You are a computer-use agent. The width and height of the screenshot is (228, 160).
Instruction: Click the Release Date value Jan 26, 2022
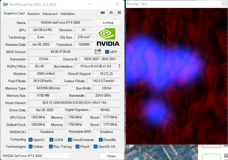click(41, 44)
